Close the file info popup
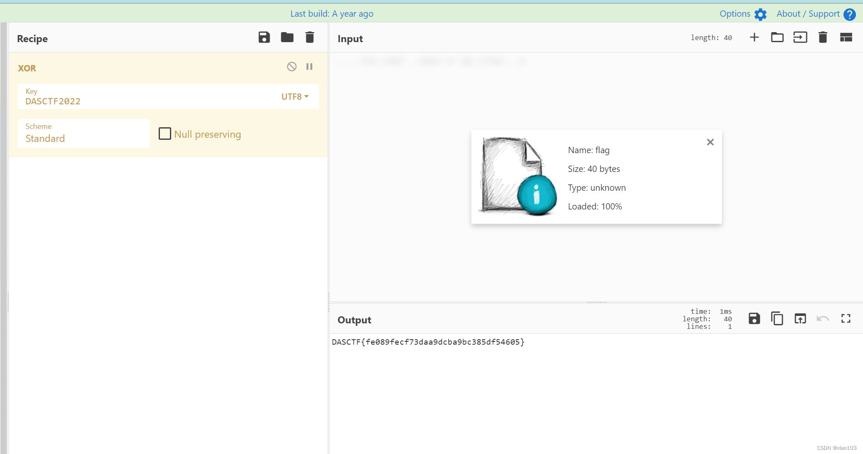The height and width of the screenshot is (454, 863). coord(710,142)
